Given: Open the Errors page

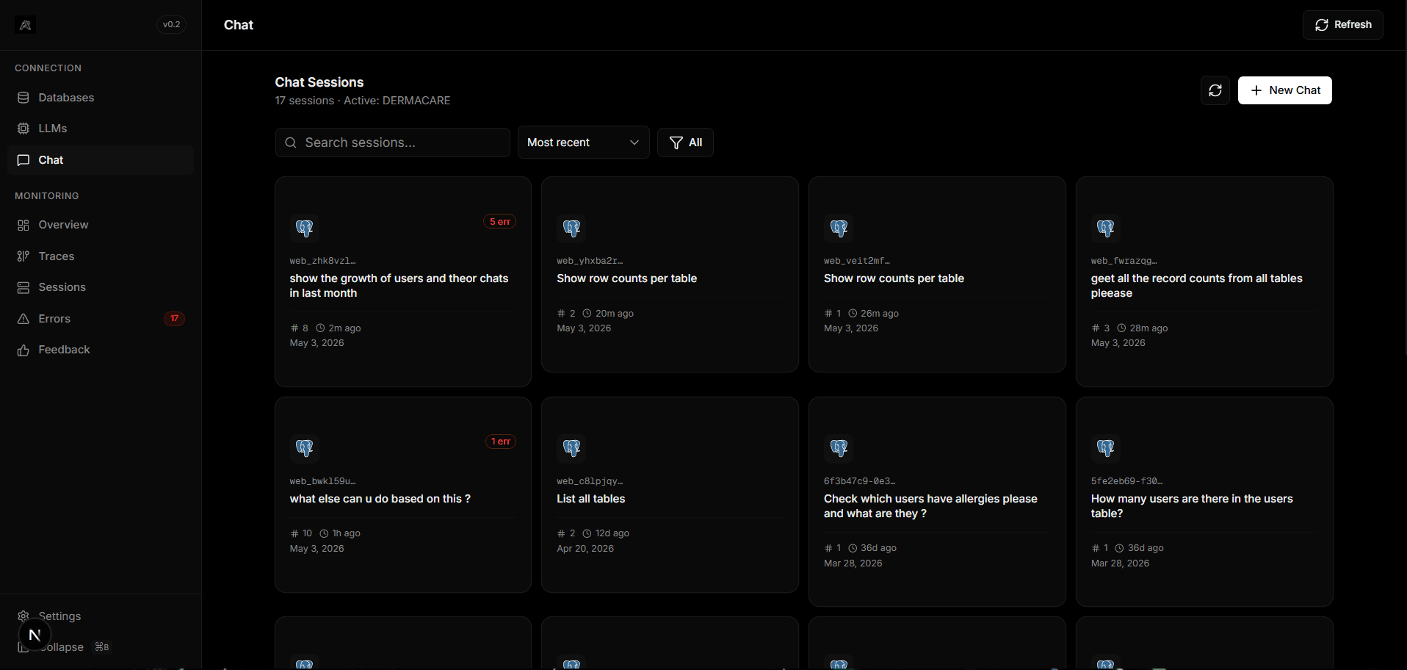Looking at the screenshot, I should (101, 319).
